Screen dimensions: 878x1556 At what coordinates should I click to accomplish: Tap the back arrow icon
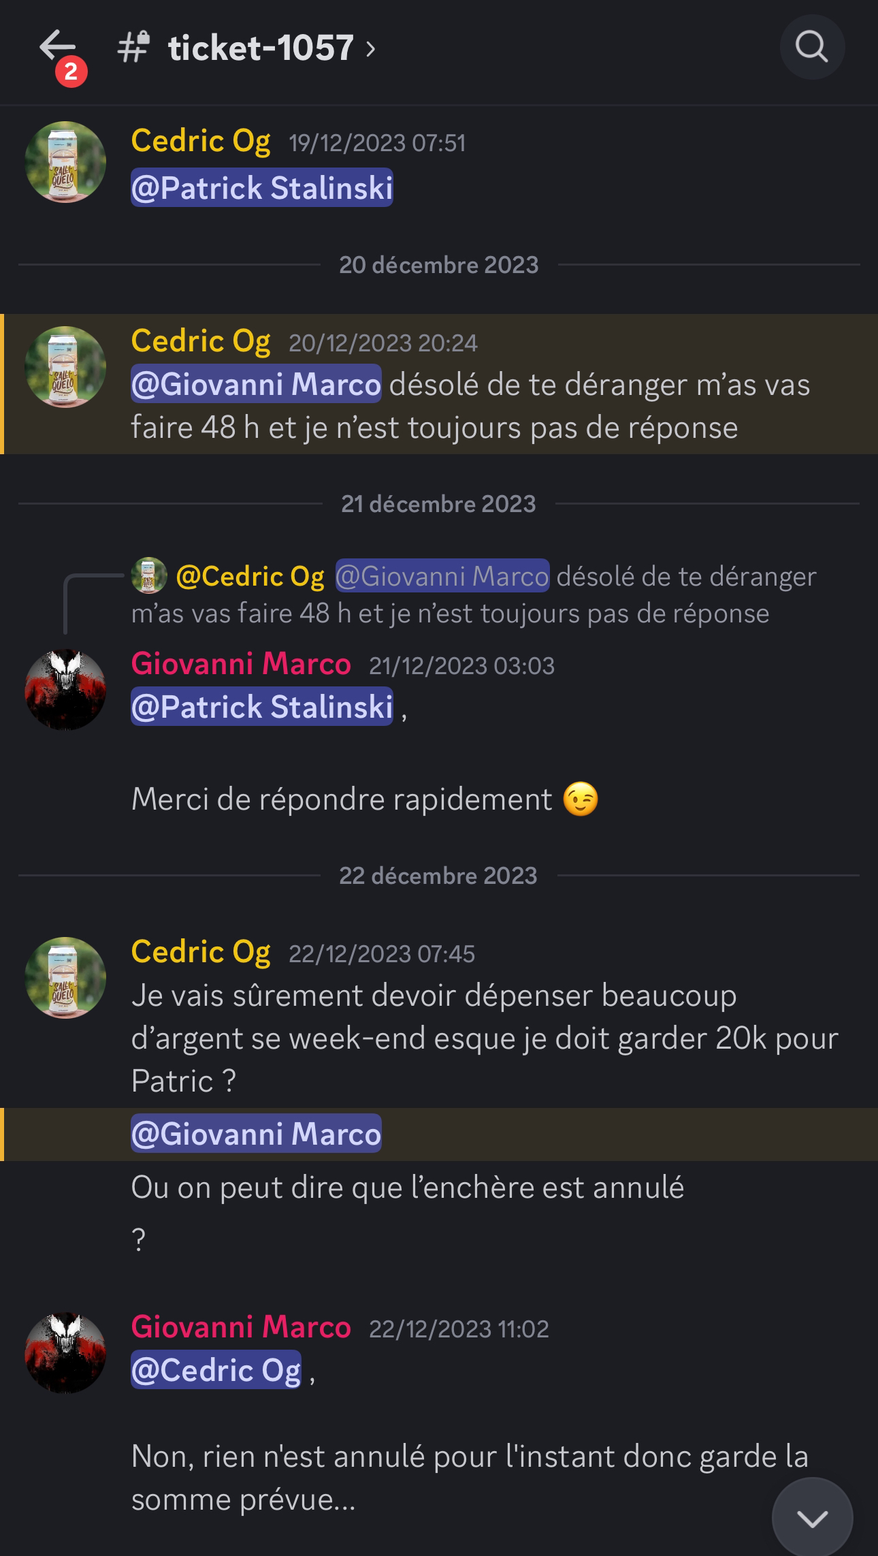click(57, 46)
